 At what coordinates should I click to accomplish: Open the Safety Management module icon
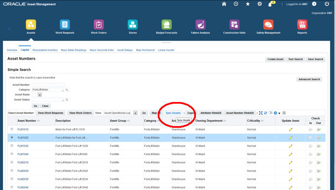point(268,25)
